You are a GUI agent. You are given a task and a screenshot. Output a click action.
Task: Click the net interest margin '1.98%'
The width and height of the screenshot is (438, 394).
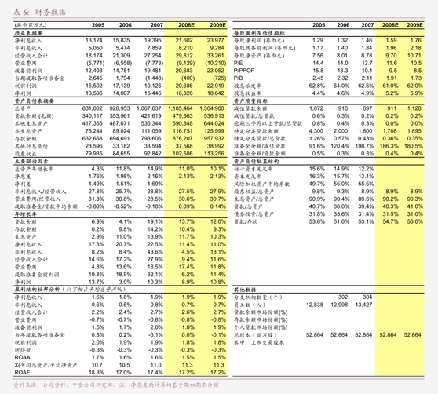124,177
